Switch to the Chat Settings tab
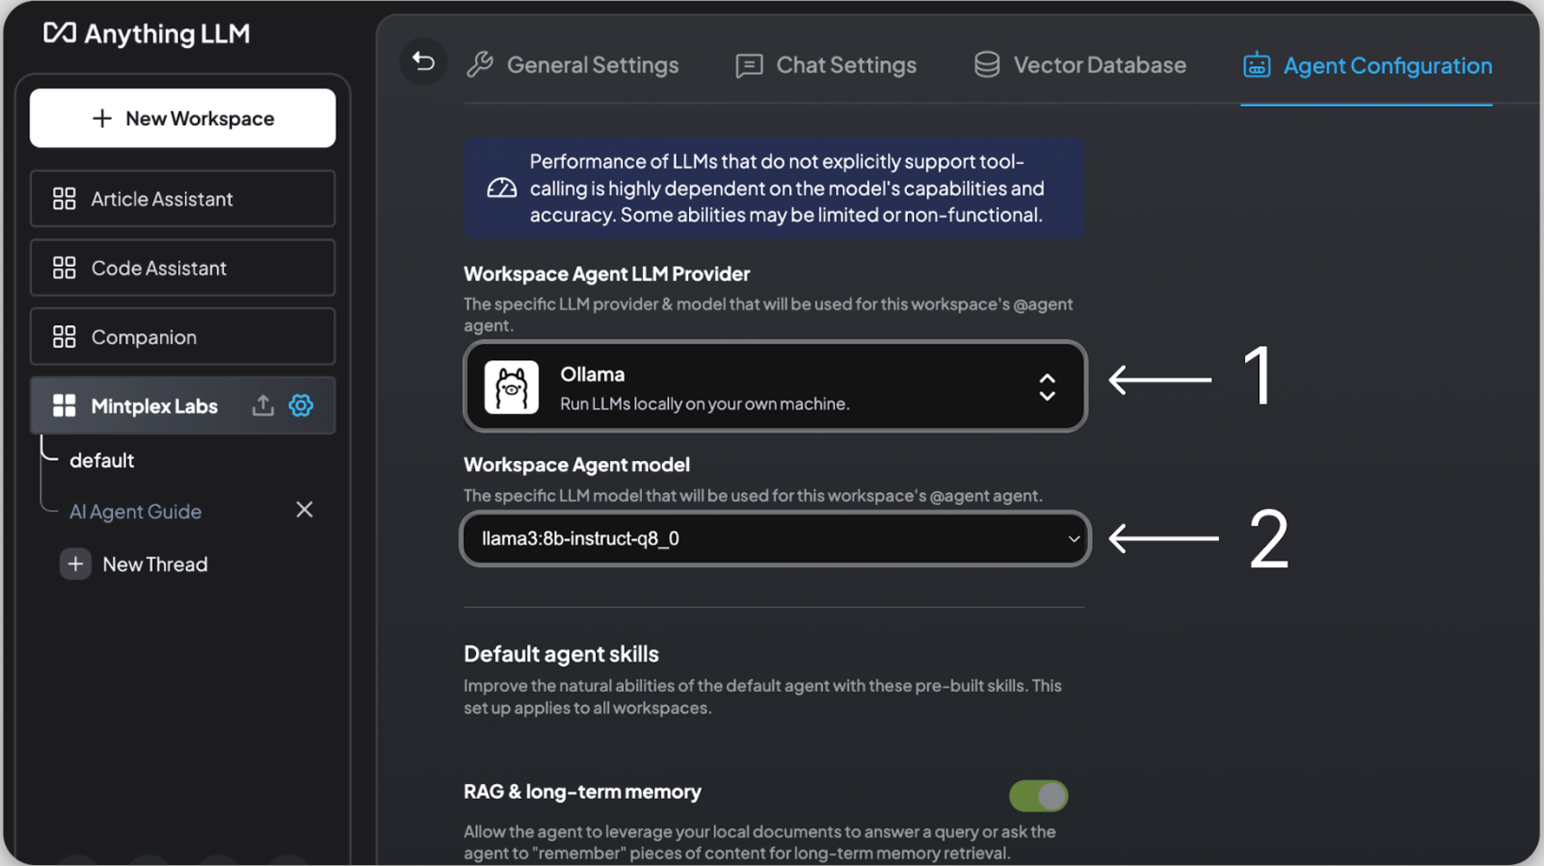Screen dimensions: 1544x866 point(826,65)
